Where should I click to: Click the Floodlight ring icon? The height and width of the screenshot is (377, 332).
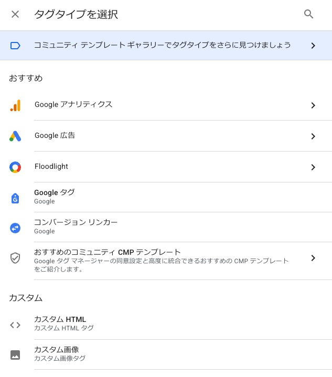(x=15, y=167)
